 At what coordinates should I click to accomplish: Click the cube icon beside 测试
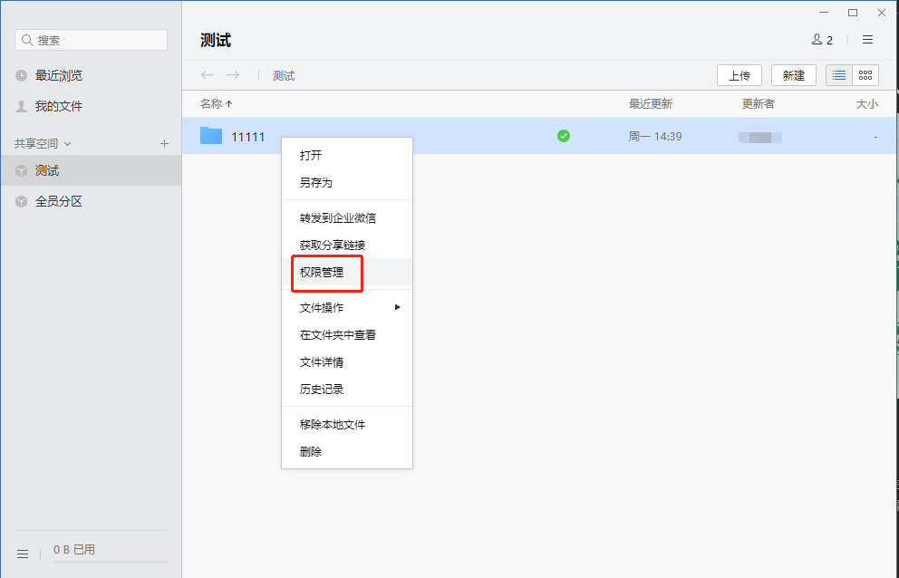21,171
